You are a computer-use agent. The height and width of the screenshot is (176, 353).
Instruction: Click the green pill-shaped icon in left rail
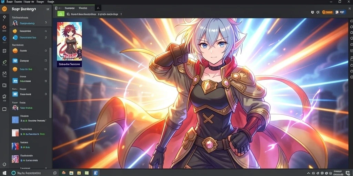[x=4, y=62]
